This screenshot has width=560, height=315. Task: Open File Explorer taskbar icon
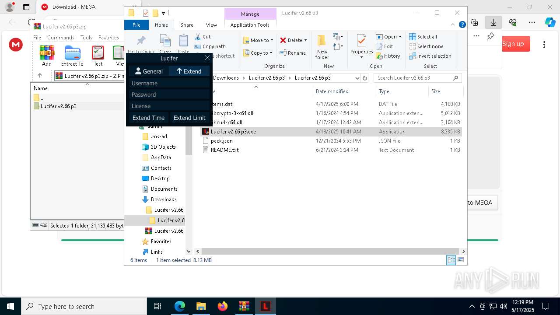coord(201,306)
